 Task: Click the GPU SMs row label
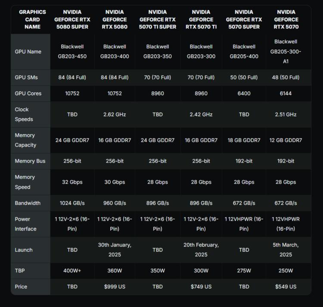[26, 78]
